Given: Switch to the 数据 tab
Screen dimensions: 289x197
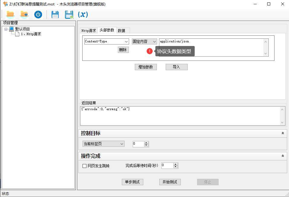Looking at the screenshot, I should click(122, 31).
